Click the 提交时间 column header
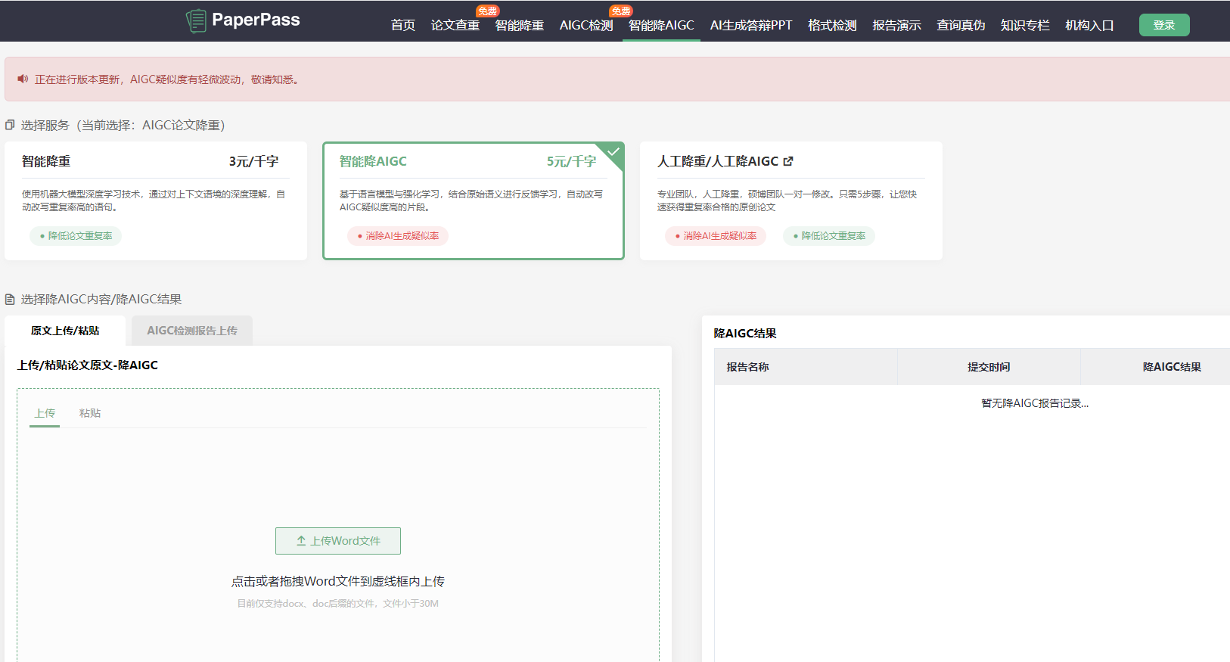This screenshot has width=1230, height=662. tap(989, 367)
